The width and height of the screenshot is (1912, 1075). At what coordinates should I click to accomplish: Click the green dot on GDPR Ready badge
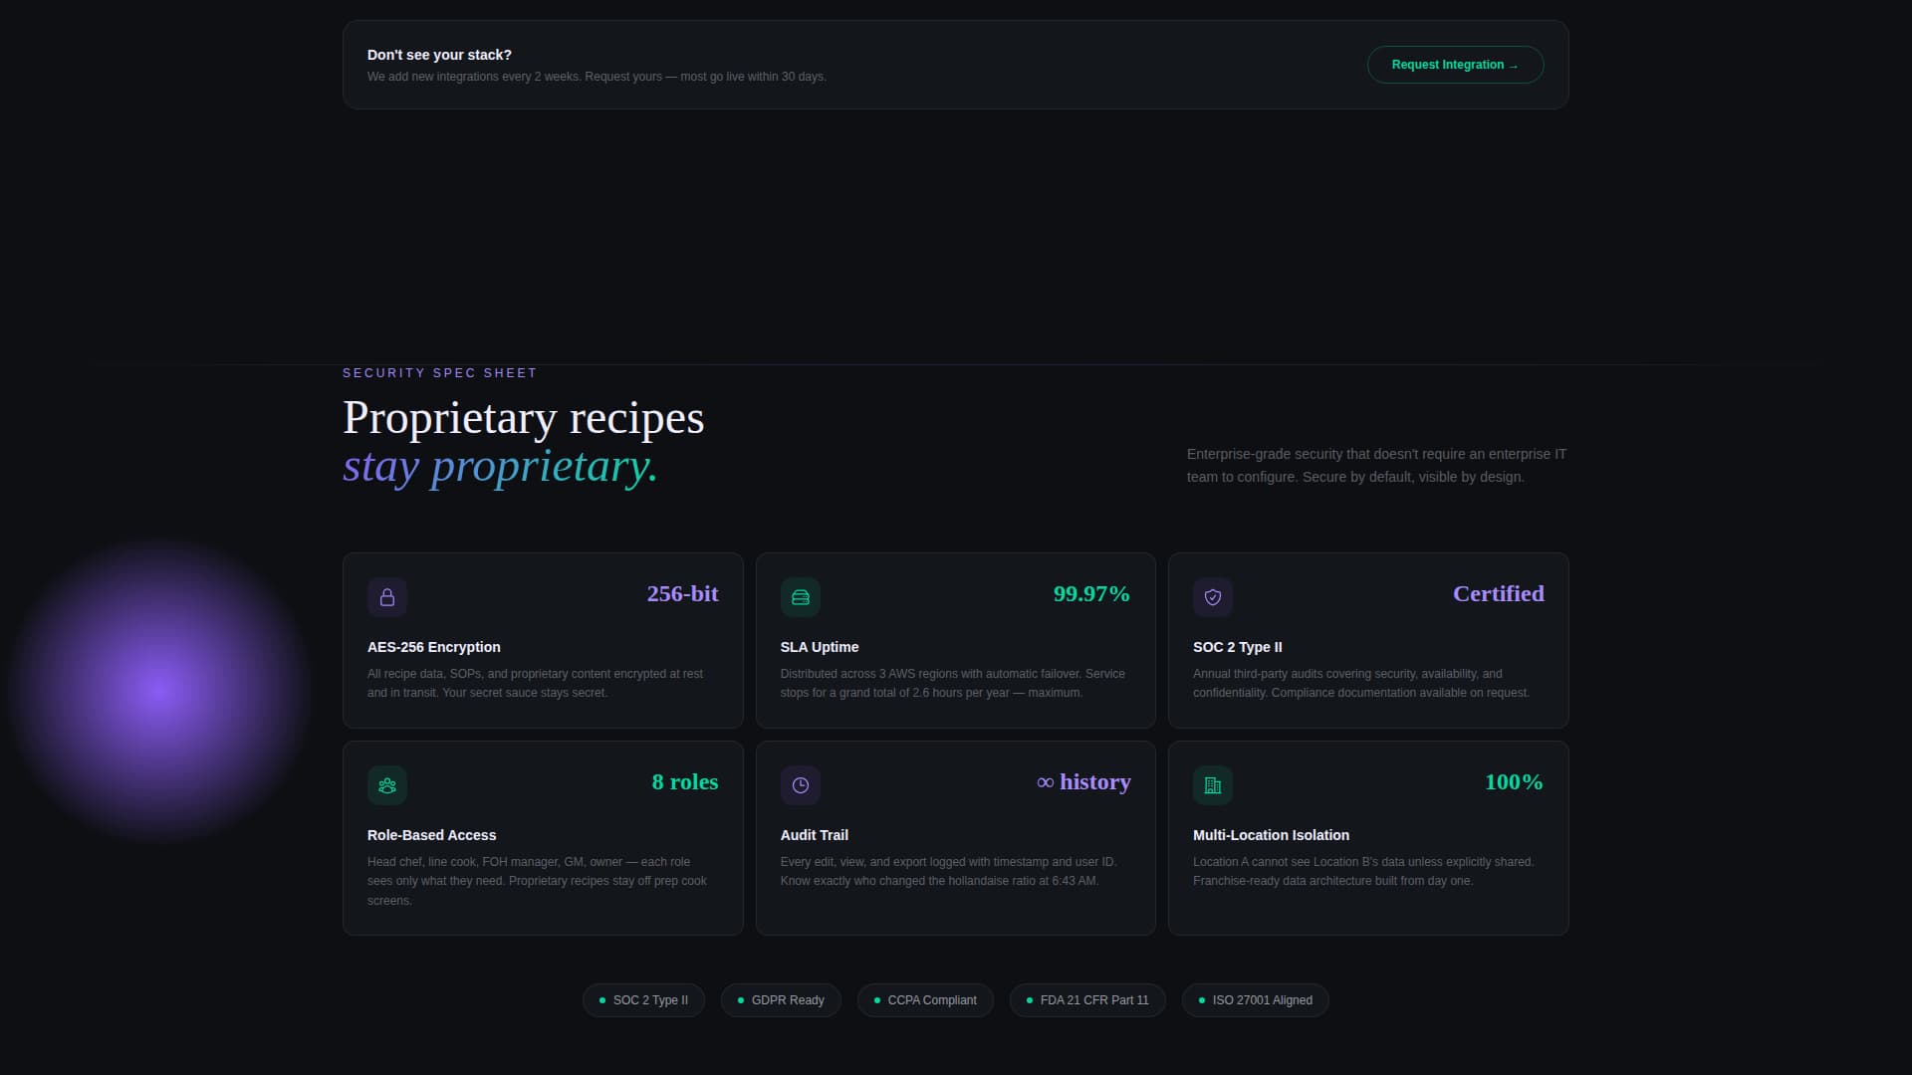[x=739, y=1000]
